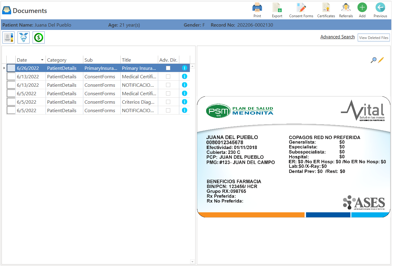Open Consent Forms from the toolbar
The image size is (393, 266).
click(x=301, y=10)
